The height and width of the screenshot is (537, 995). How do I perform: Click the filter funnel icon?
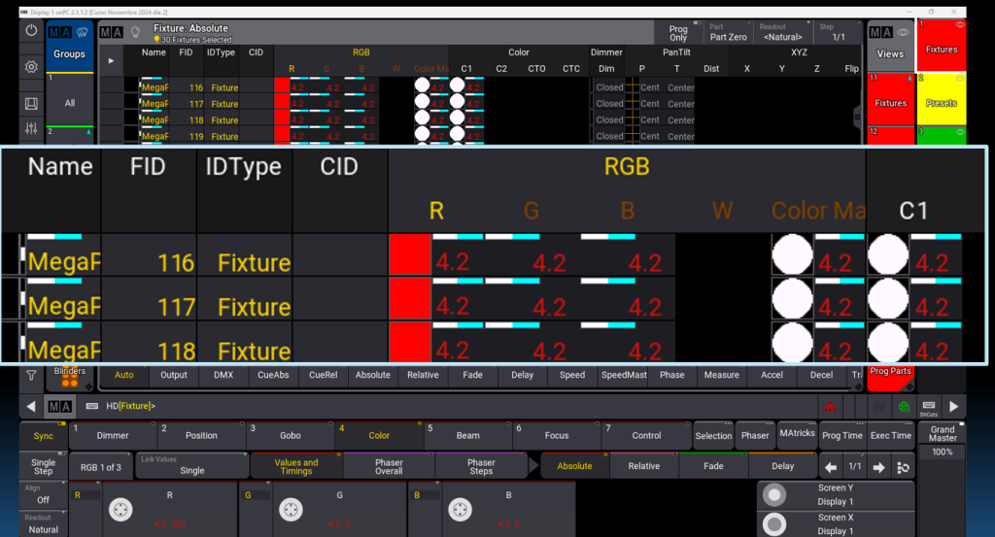coord(31,375)
